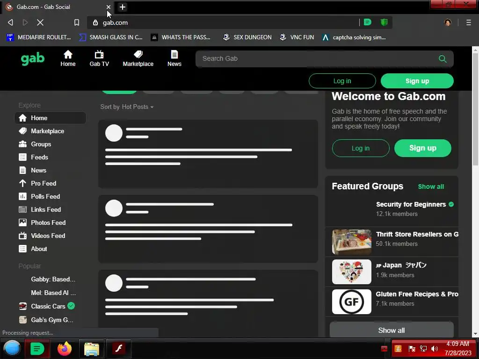Open file explorer folder on taskbar

point(92,349)
